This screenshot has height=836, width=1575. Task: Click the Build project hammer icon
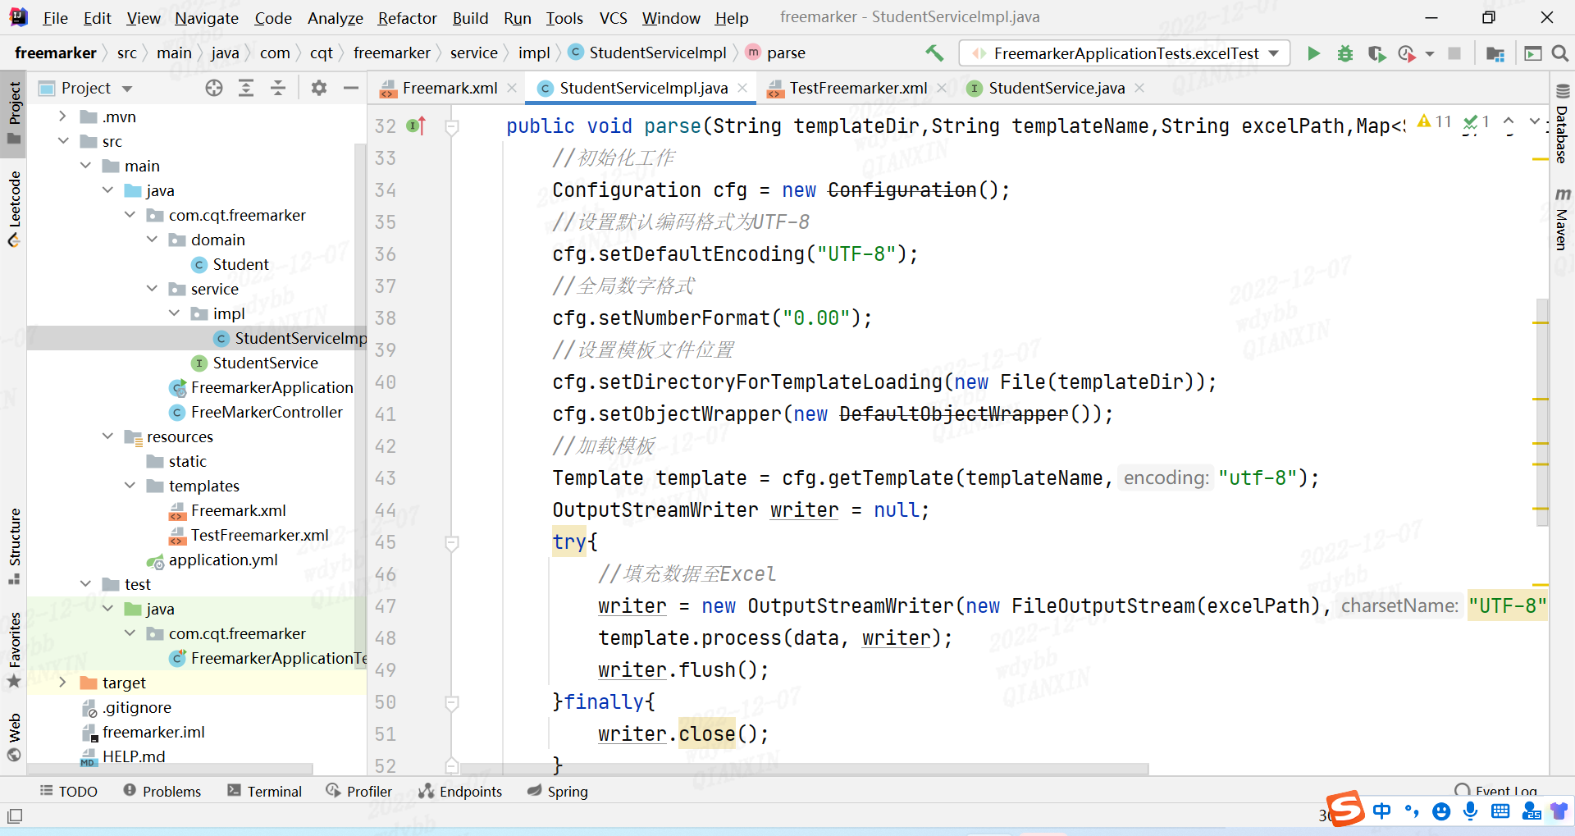point(934,53)
